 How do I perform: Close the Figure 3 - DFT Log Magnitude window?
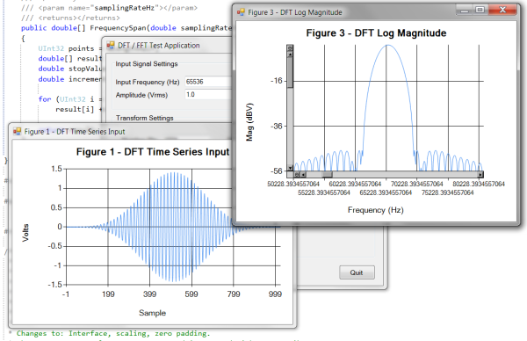pyautogui.click(x=502, y=10)
